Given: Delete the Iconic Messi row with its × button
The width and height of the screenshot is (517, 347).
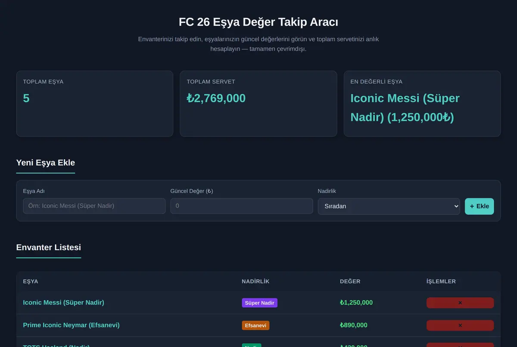Looking at the screenshot, I should (460, 303).
